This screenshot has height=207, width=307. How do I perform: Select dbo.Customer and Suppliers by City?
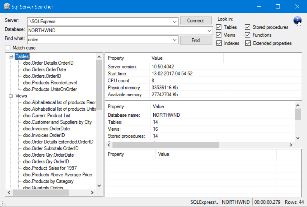click(57, 122)
